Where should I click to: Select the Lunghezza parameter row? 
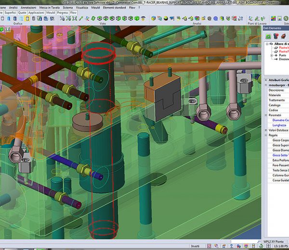tap(279, 125)
